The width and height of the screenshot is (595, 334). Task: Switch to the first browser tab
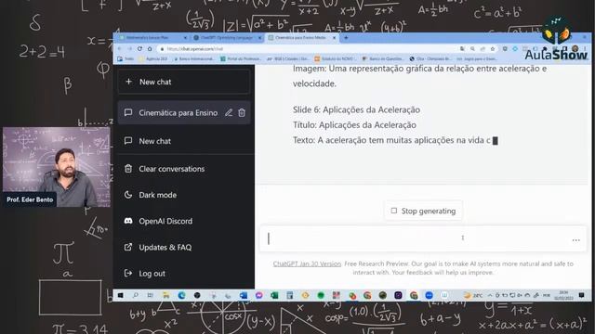[x=152, y=38]
